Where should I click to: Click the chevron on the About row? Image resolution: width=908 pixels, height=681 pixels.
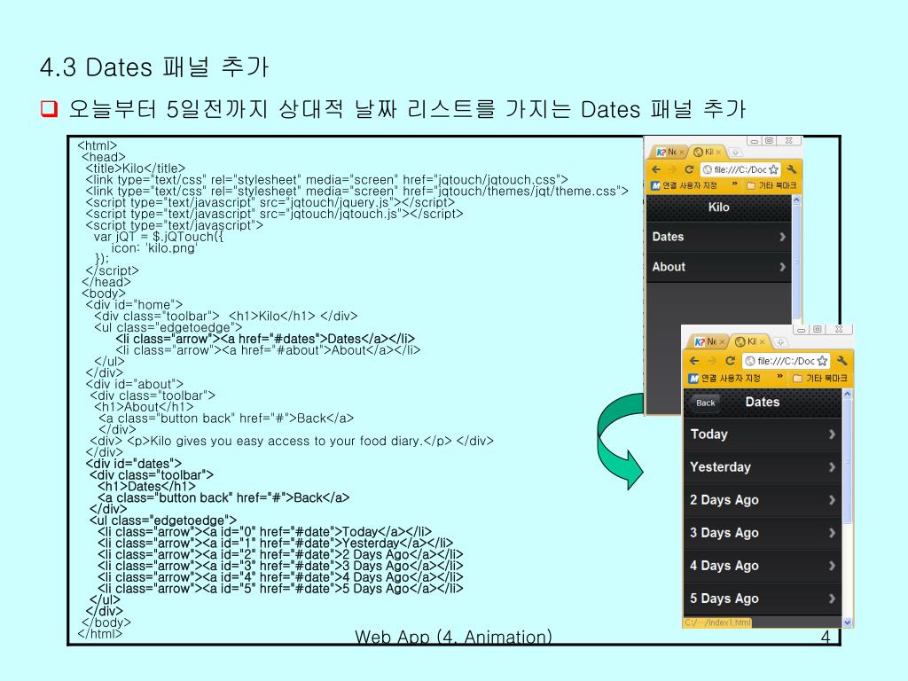click(782, 267)
